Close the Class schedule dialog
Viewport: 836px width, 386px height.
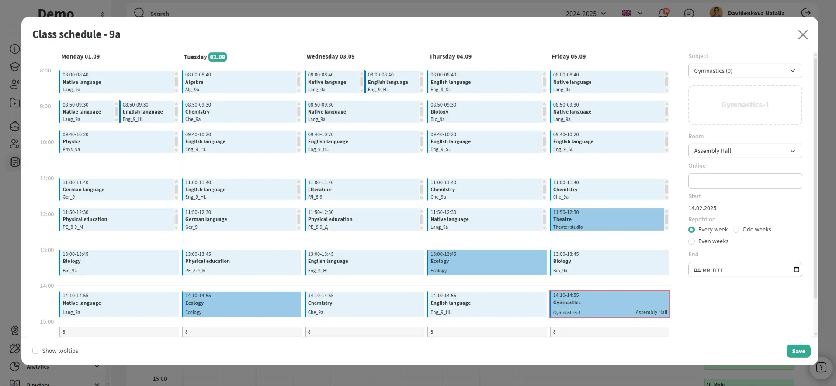802,35
